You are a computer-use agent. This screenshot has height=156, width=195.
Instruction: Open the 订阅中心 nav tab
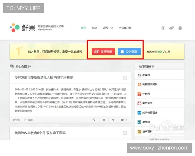tap(108, 28)
